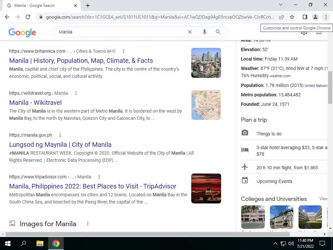Open options for Wikitravel result
This screenshot has width=333, height=250.
[76, 93]
